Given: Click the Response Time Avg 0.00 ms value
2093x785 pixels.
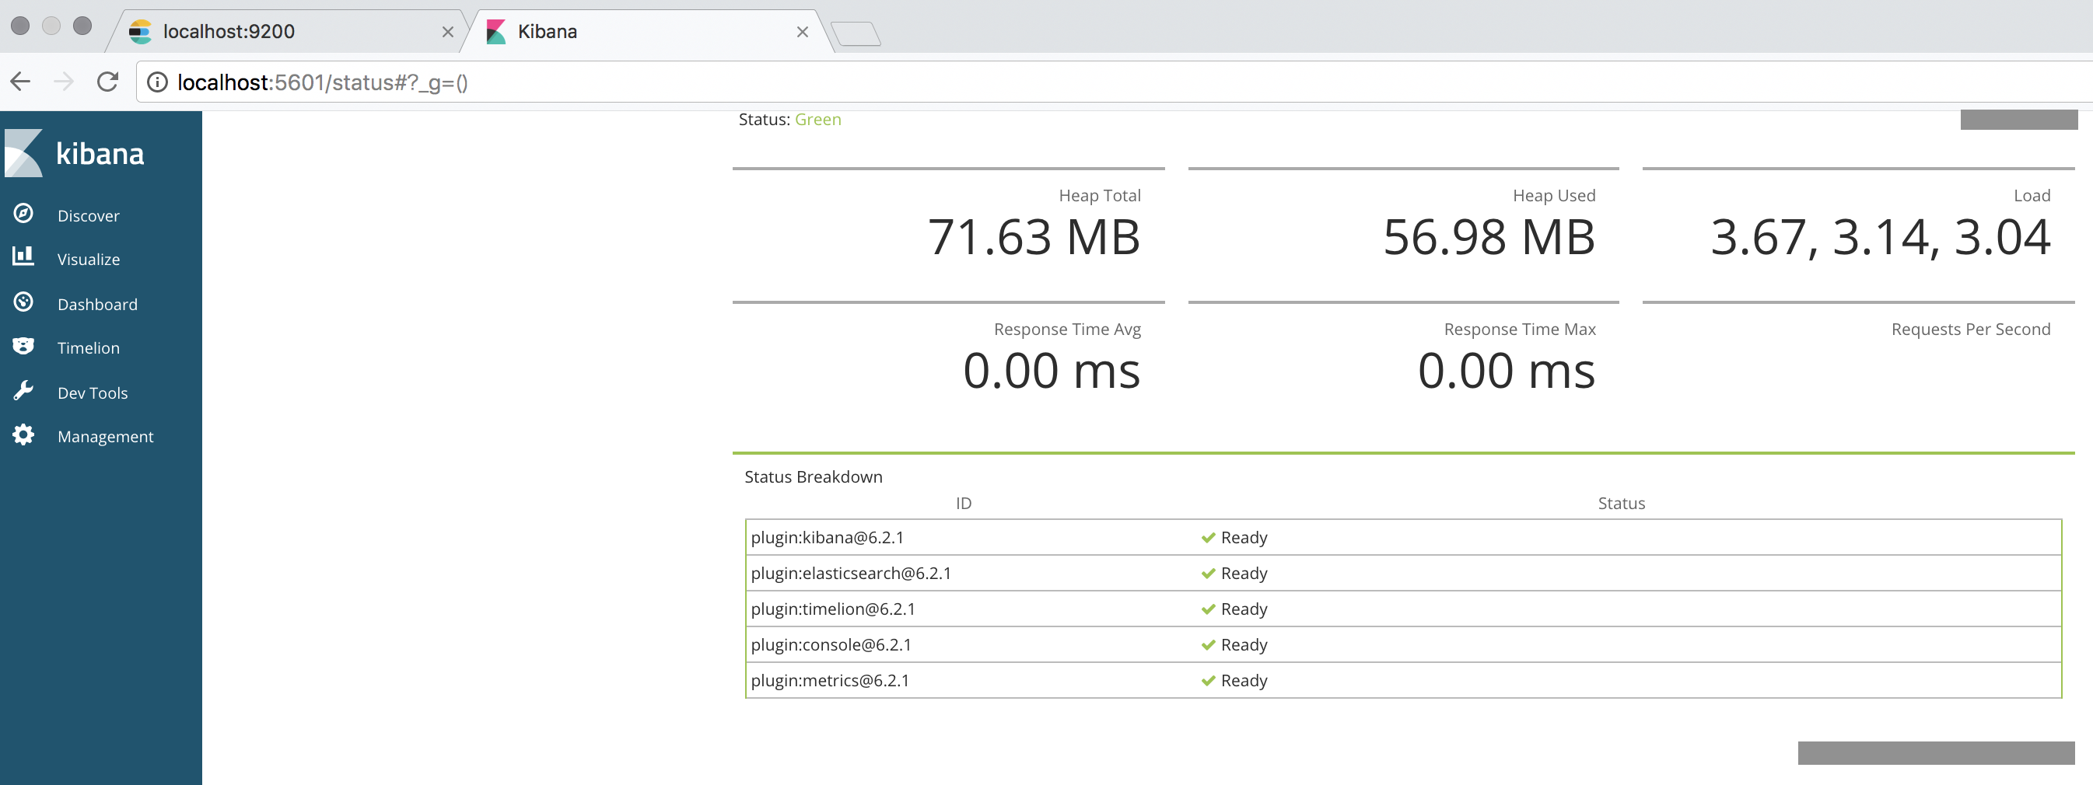Looking at the screenshot, I should (x=1052, y=371).
